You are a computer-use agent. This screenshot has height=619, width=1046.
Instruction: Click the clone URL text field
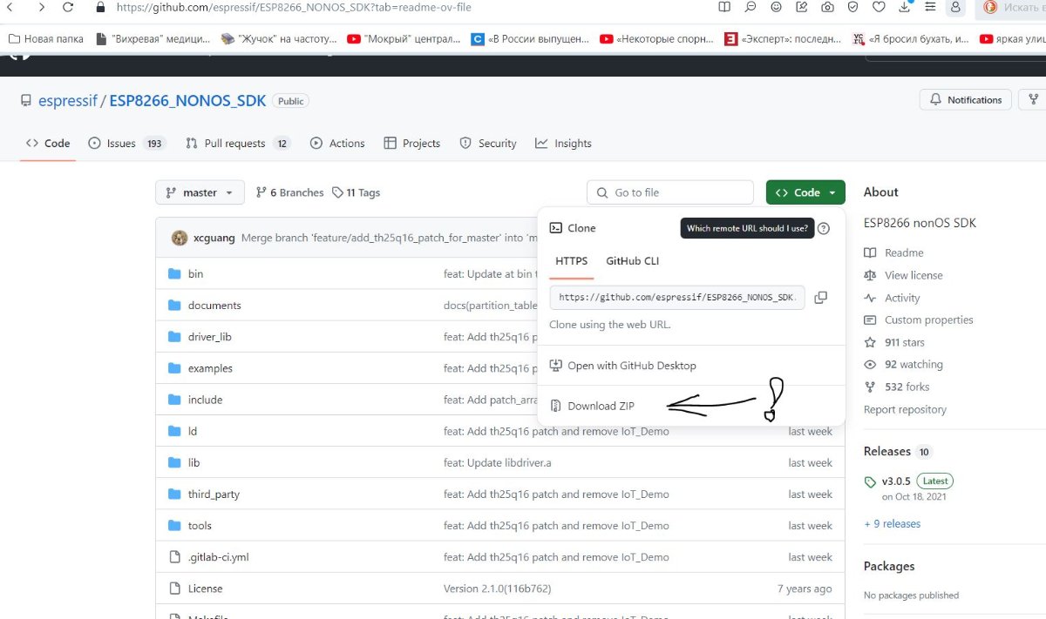[677, 298]
